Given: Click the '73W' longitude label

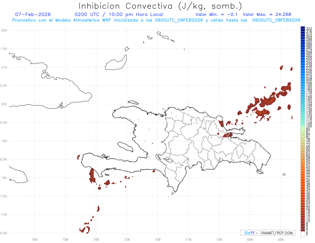Looking at the screenshot, I should [127, 239].
